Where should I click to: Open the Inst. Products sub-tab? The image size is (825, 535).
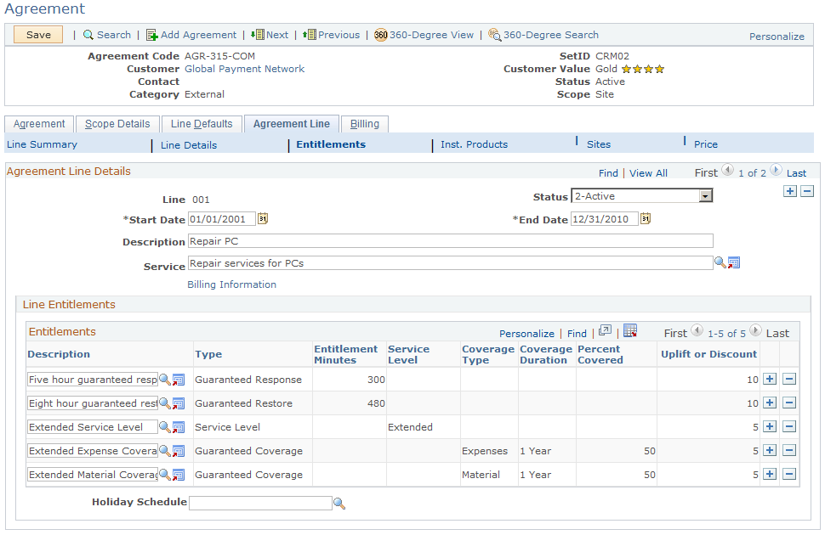pos(474,144)
